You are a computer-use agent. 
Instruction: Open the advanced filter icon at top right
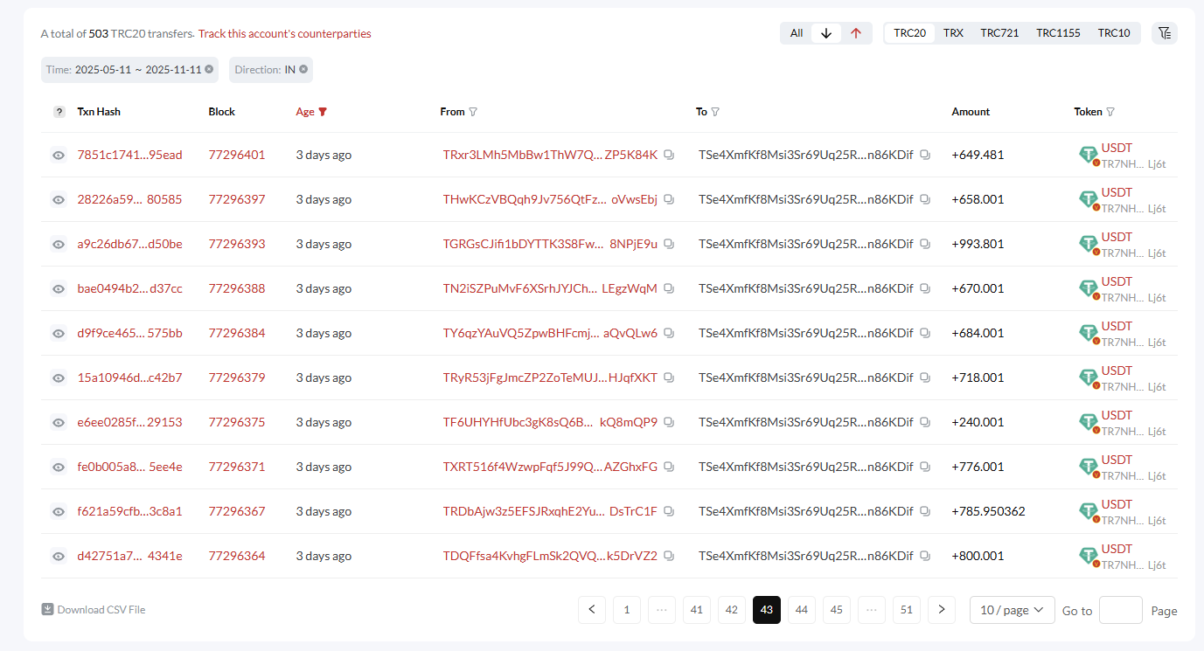pos(1165,32)
